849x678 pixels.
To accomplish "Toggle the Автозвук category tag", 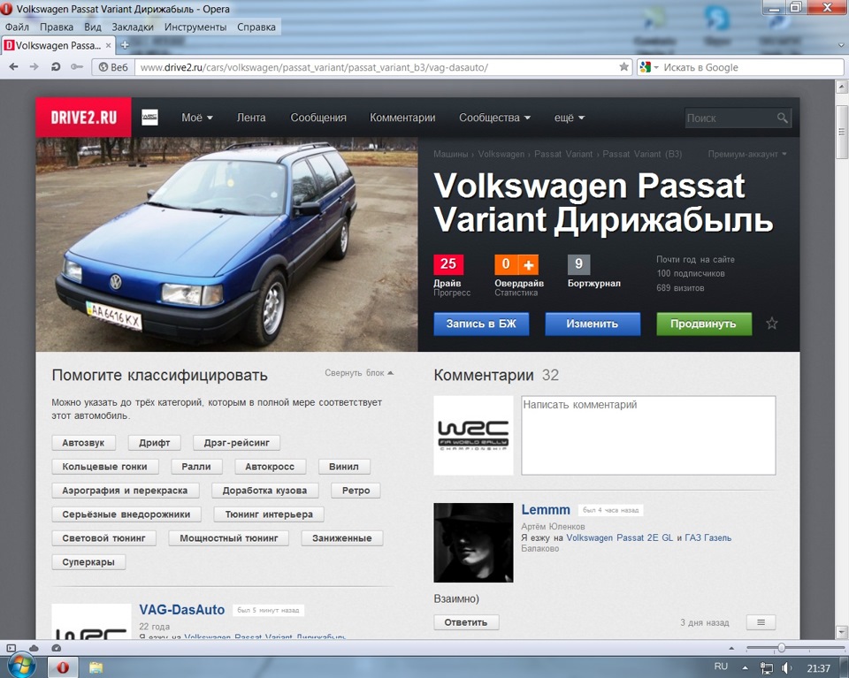I will click(x=83, y=443).
